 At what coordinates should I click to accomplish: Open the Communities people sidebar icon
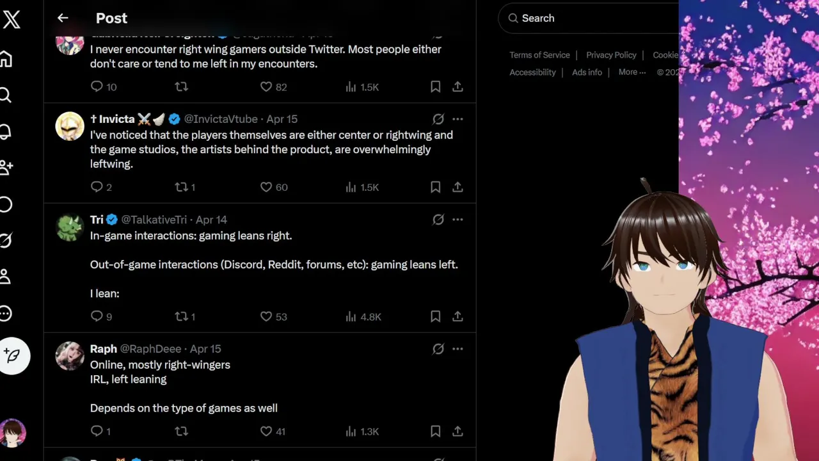point(6,168)
